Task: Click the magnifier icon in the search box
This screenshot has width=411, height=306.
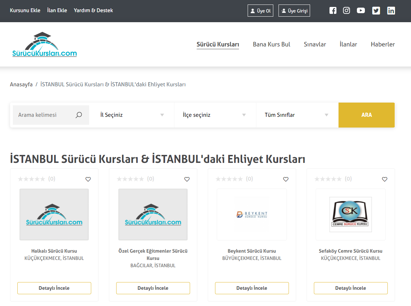Action: point(79,115)
